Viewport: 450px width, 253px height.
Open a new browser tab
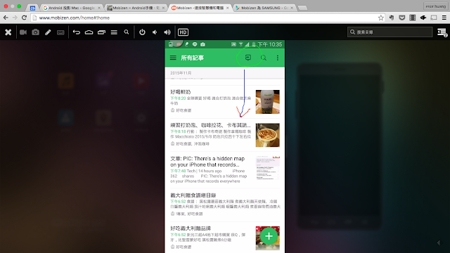302,8
